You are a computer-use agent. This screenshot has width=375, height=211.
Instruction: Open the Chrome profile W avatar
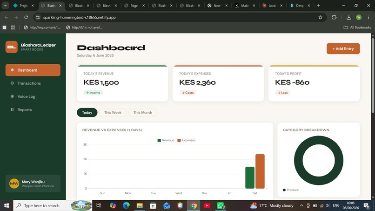click(x=359, y=17)
